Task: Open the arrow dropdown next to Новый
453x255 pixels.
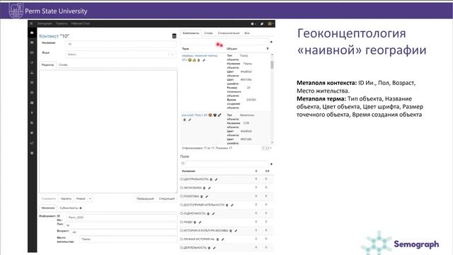Action: click(x=90, y=198)
